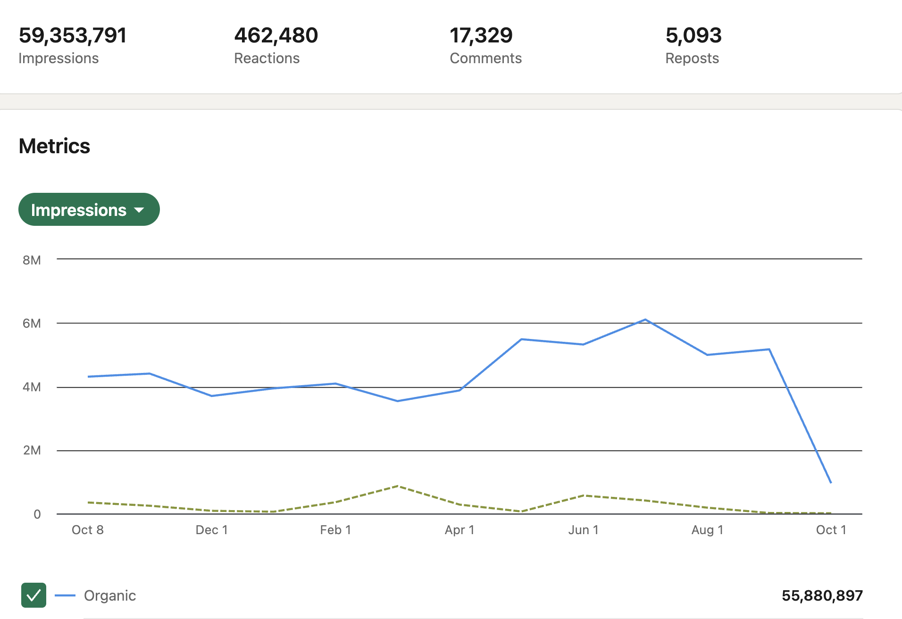Image resolution: width=902 pixels, height=619 pixels.
Task: Click the Reactions label
Action: [267, 58]
